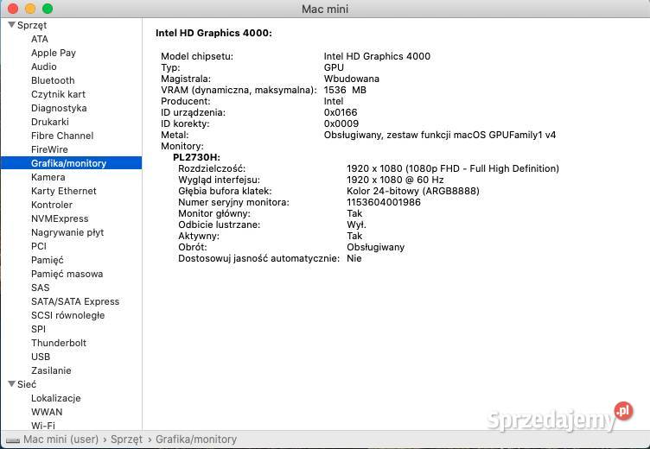Click monitor serial number 1153604001986

click(384, 202)
